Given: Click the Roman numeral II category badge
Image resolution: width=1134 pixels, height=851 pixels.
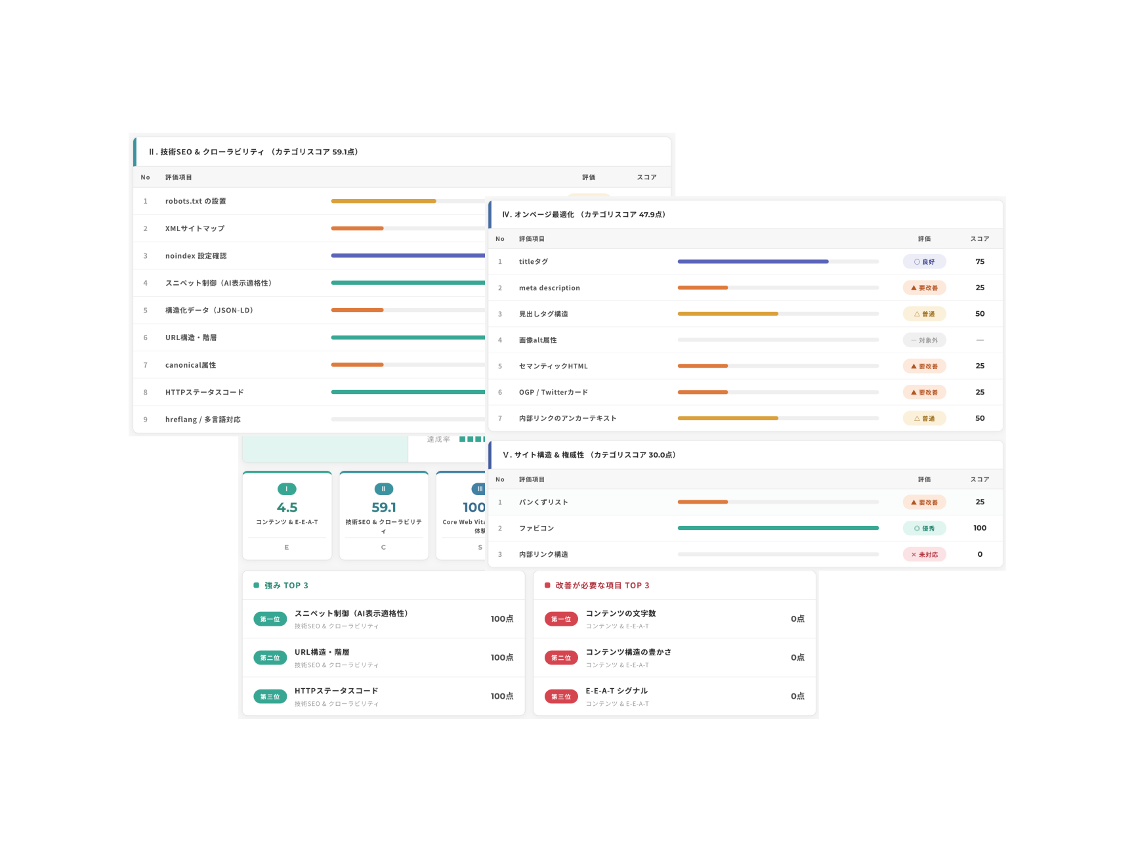Looking at the screenshot, I should click(x=384, y=489).
